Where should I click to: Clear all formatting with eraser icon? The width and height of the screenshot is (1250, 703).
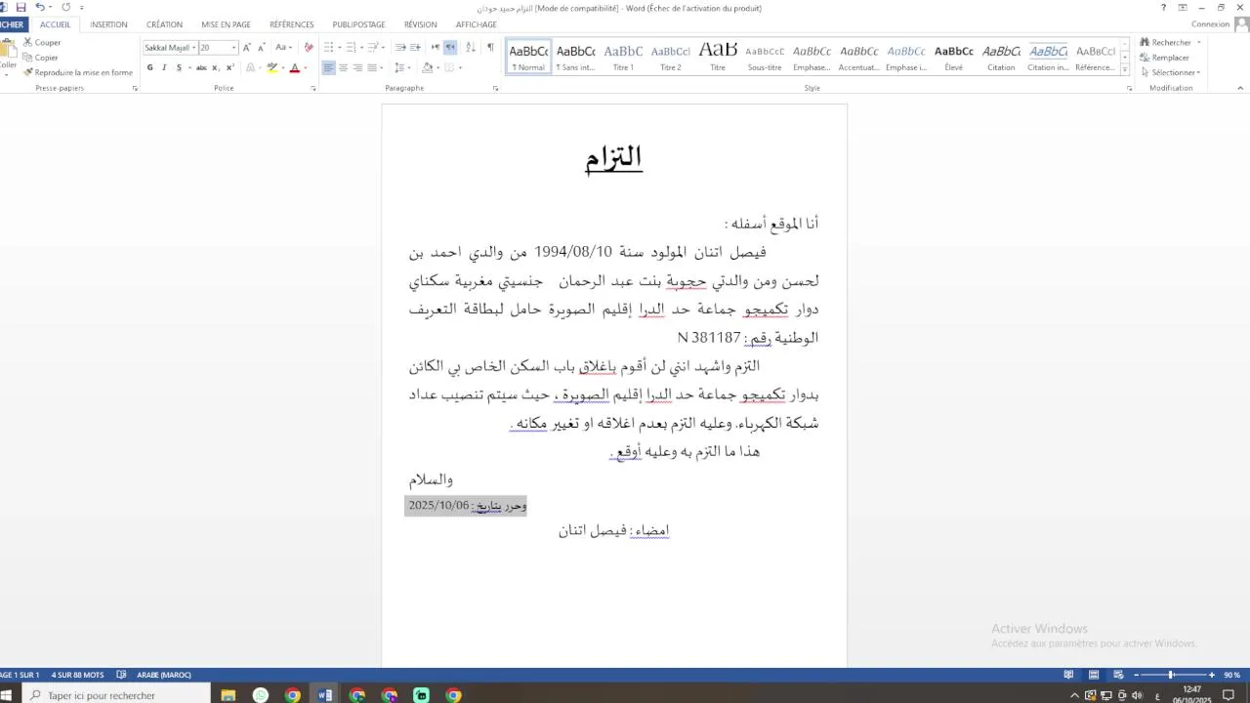(x=309, y=47)
